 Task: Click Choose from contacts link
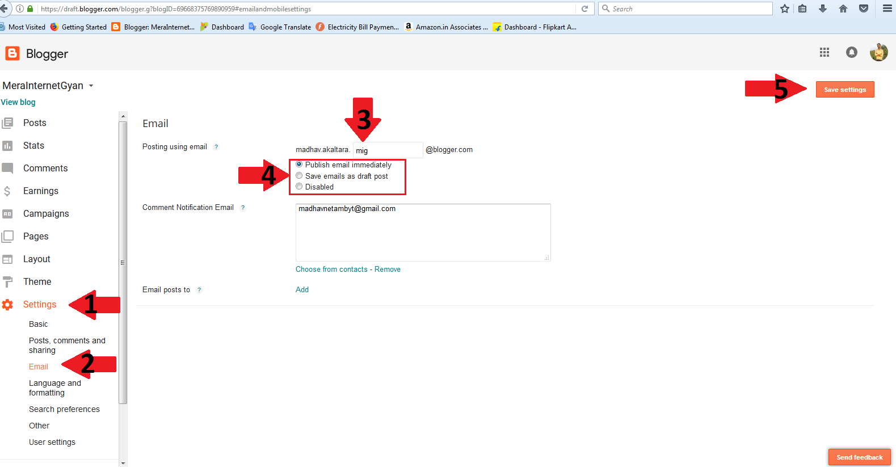331,270
